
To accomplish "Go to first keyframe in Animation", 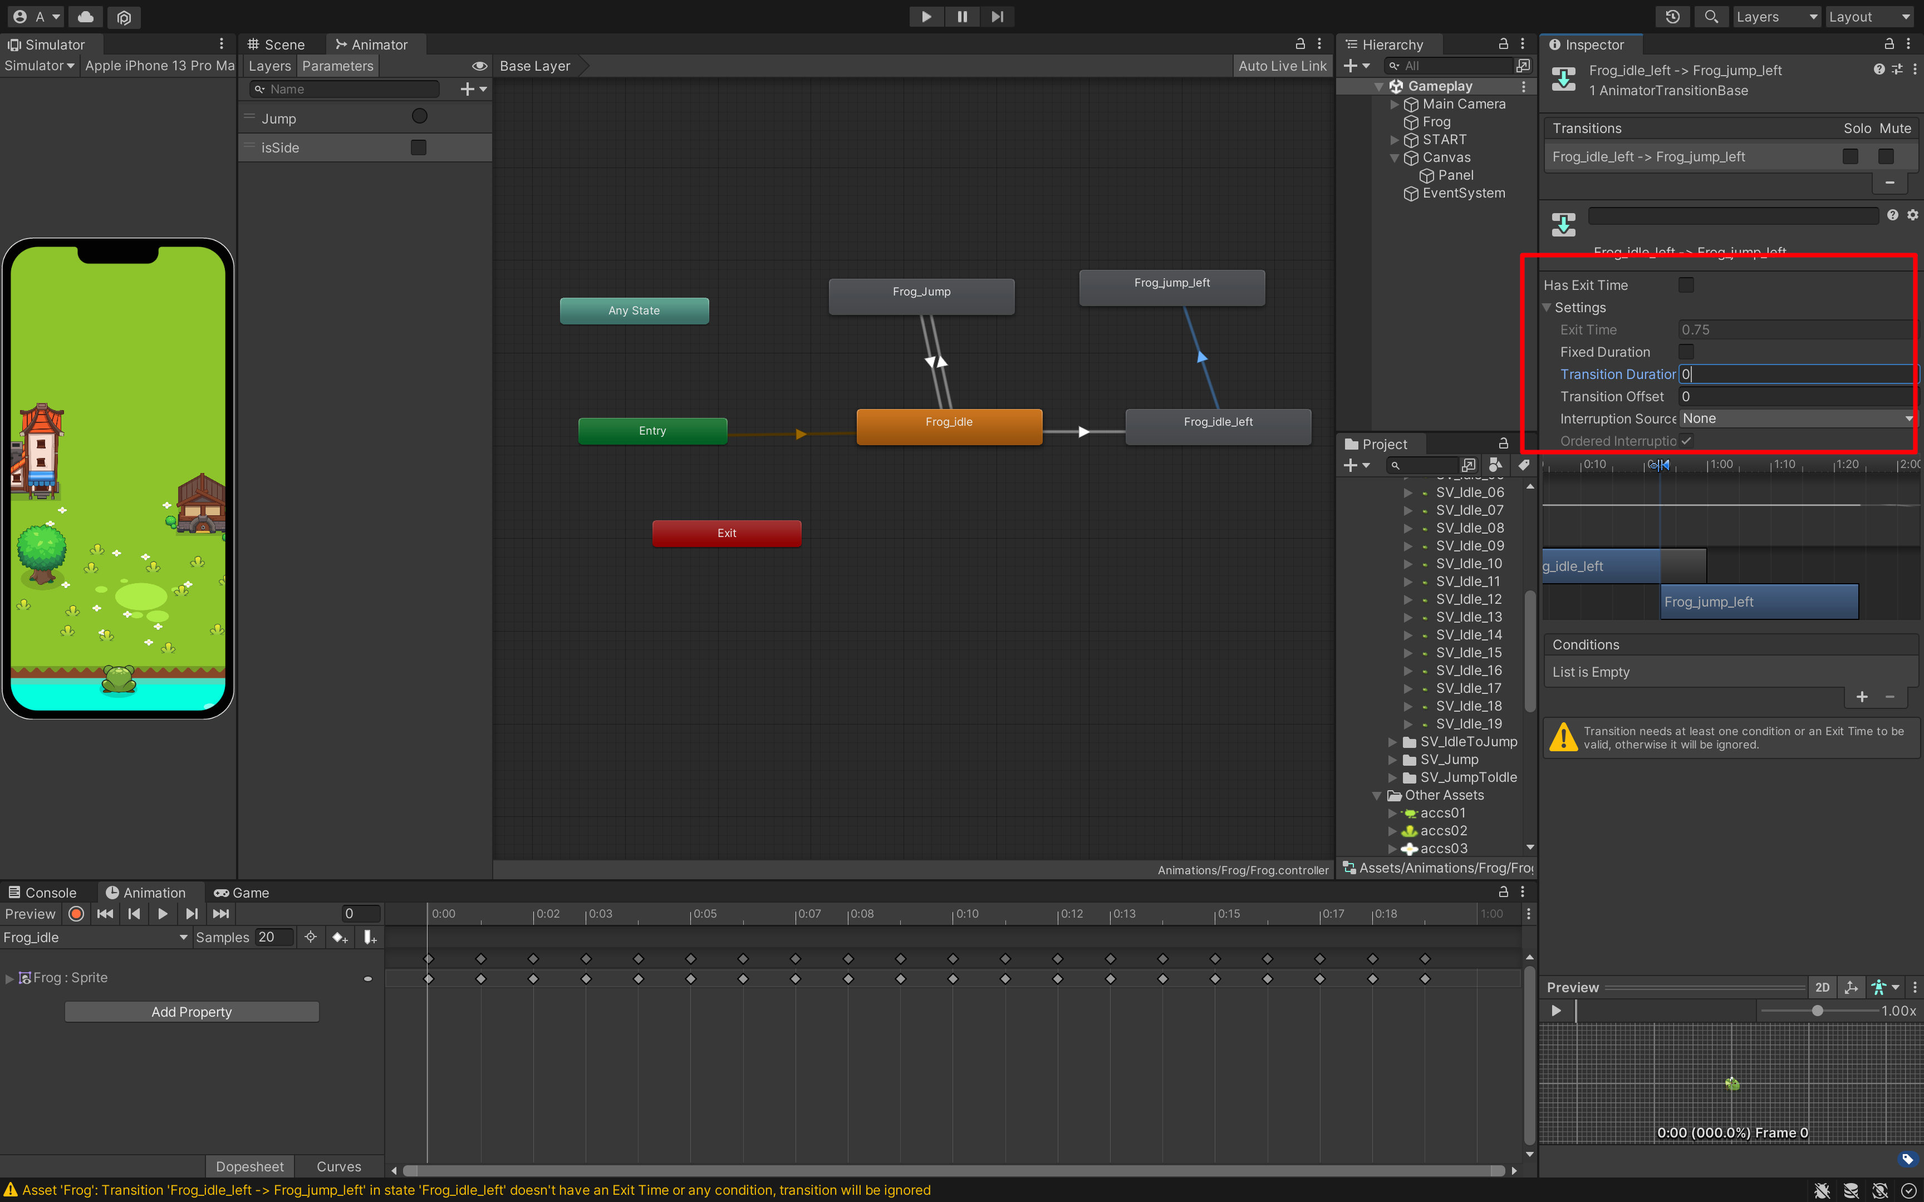I will point(105,914).
